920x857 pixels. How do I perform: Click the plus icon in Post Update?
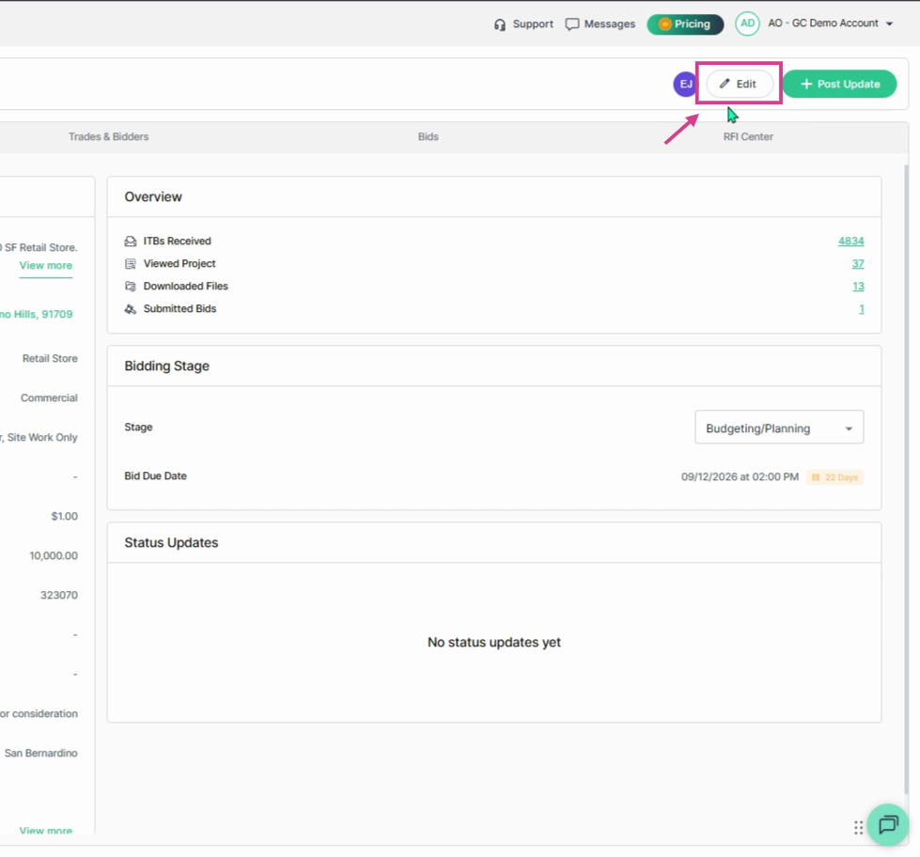806,84
